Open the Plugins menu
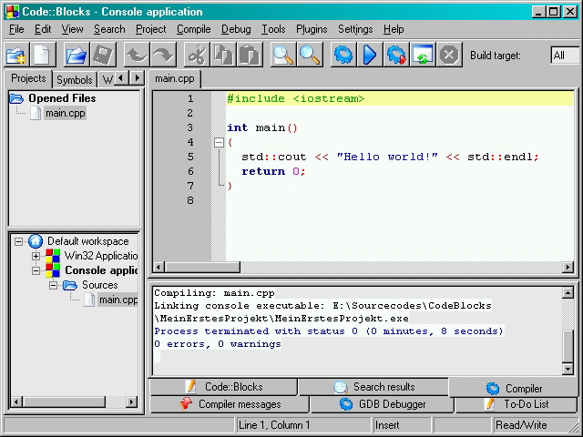The height and width of the screenshot is (437, 583). [x=312, y=29]
